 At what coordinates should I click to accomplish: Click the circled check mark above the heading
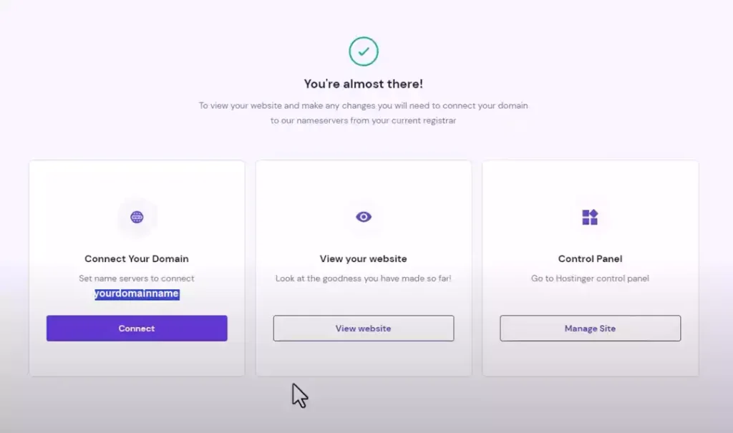point(364,51)
